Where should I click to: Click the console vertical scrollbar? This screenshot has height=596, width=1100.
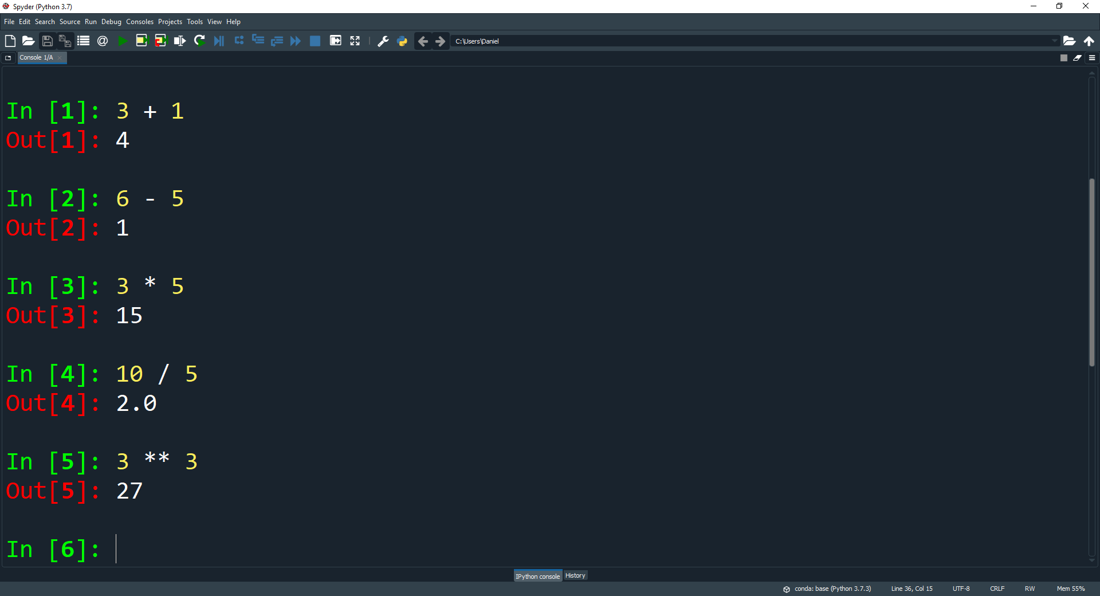(1092, 272)
